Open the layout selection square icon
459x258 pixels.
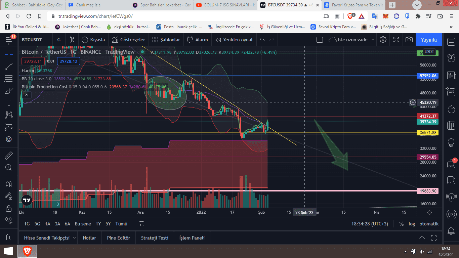point(320,40)
